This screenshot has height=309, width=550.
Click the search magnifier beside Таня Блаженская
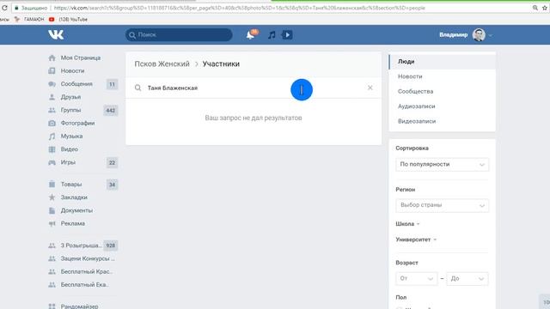click(137, 88)
